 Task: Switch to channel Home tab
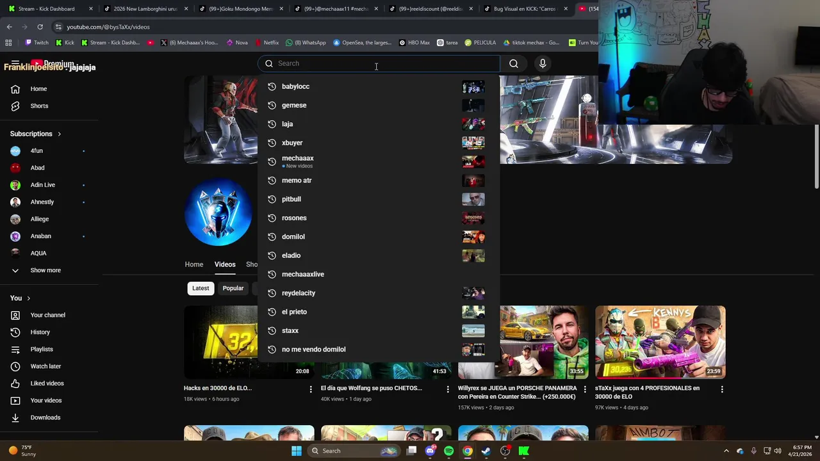(x=194, y=264)
